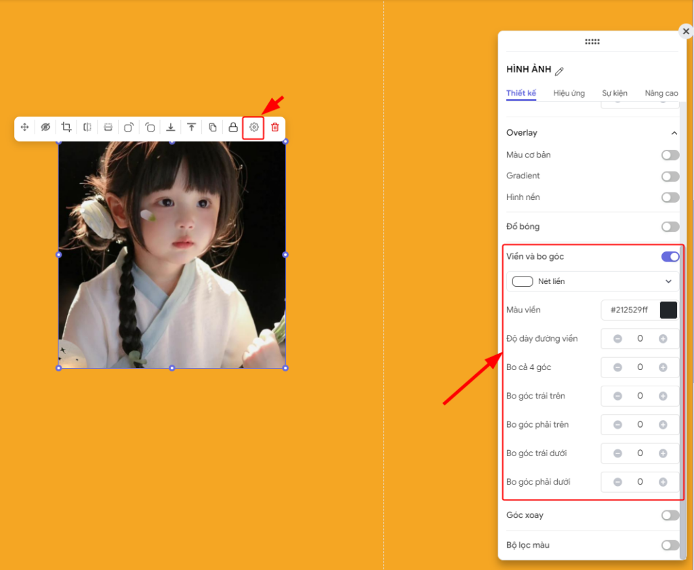Increase Độ dày đường viền value
The height and width of the screenshot is (570, 694).
point(663,339)
